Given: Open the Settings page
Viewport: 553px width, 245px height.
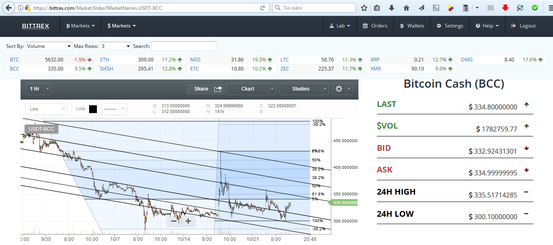Looking at the screenshot, I should 450,26.
